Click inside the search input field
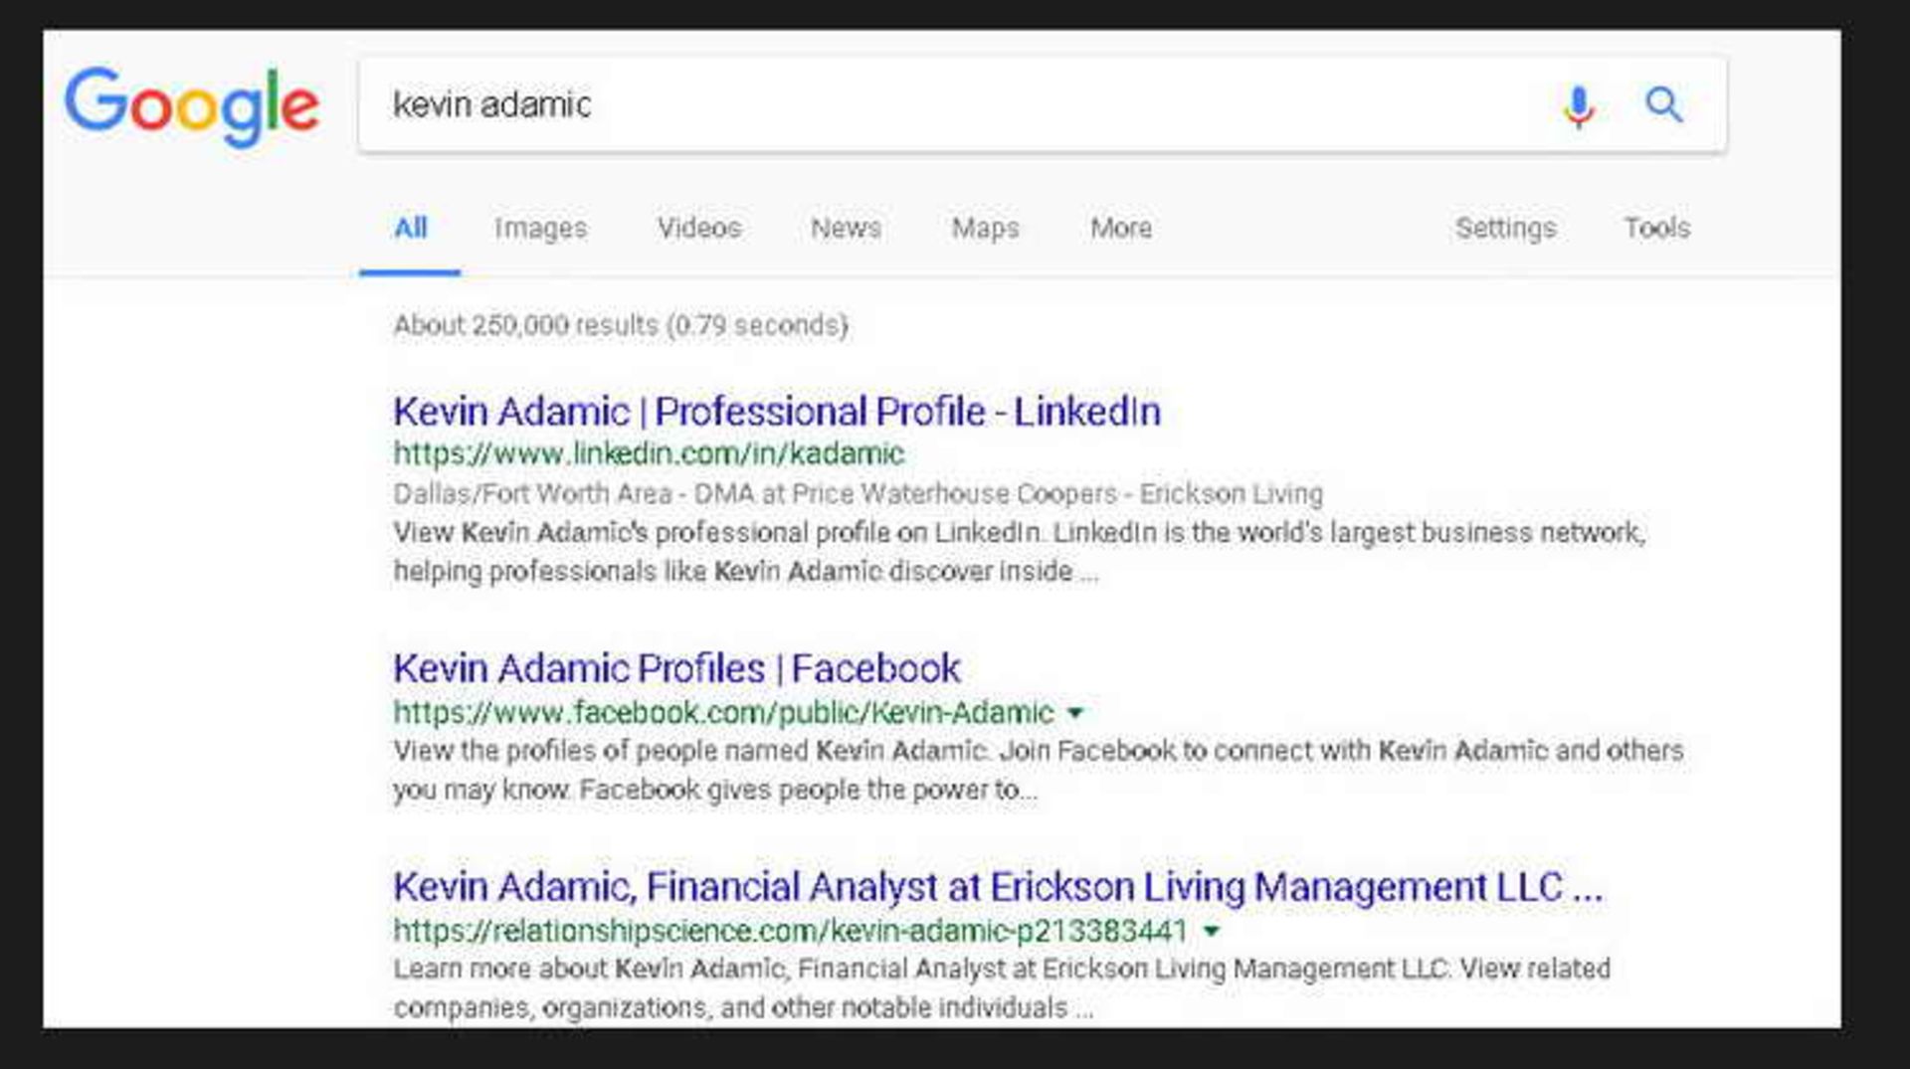Screen dimensions: 1910x1069 pos(895,104)
